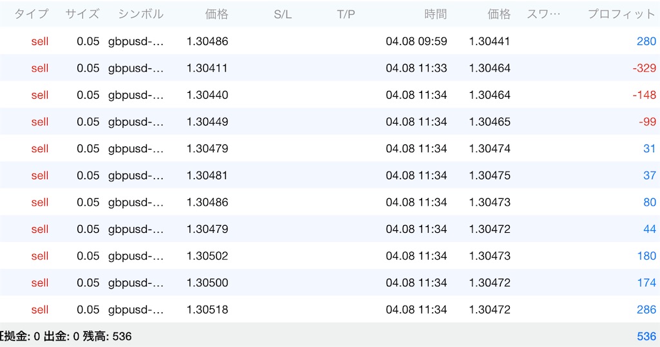Select the profit value 80
This screenshot has height=347, width=660.
(650, 203)
